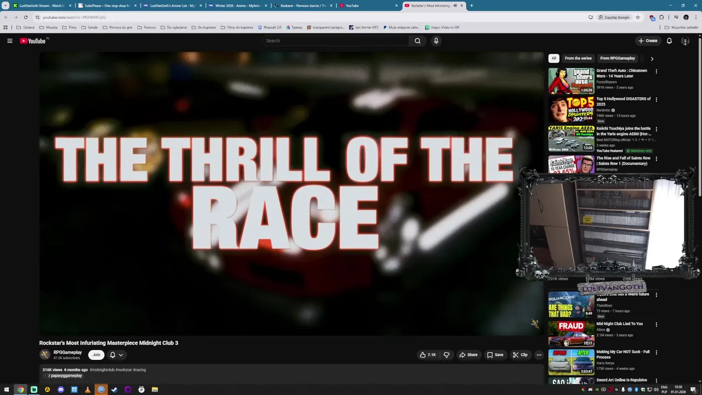Reload the page with the browser refresh icon

[x=25, y=17]
